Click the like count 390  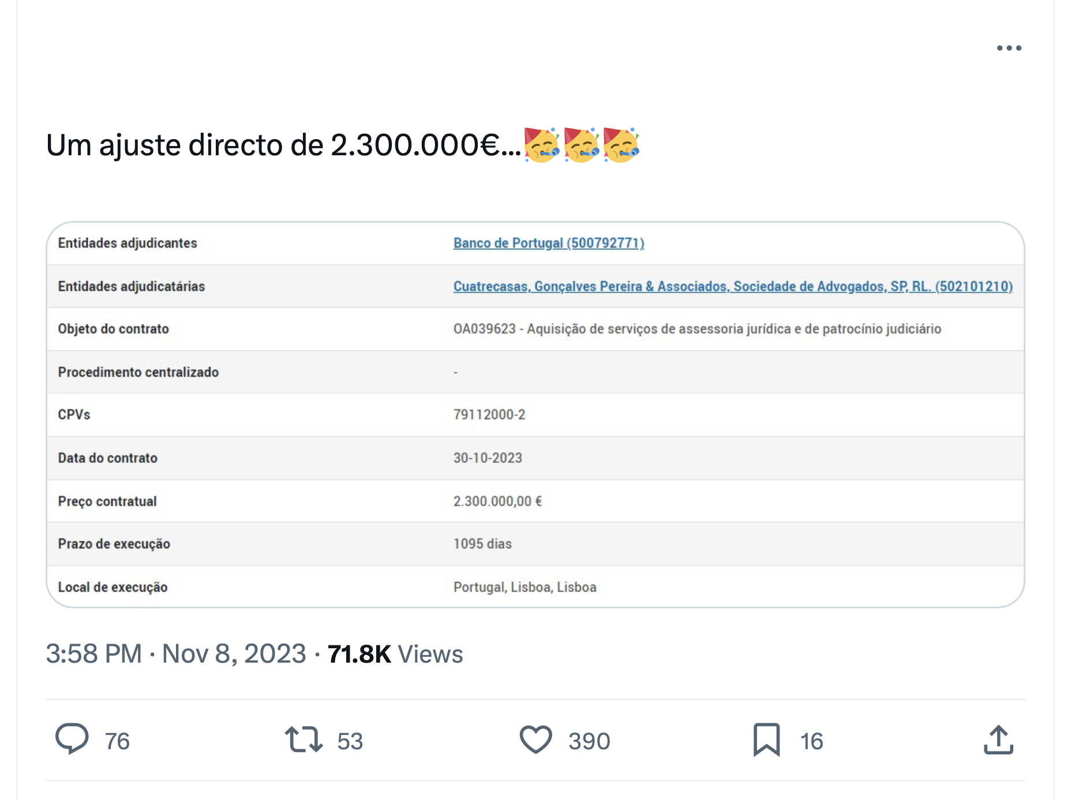(x=589, y=741)
